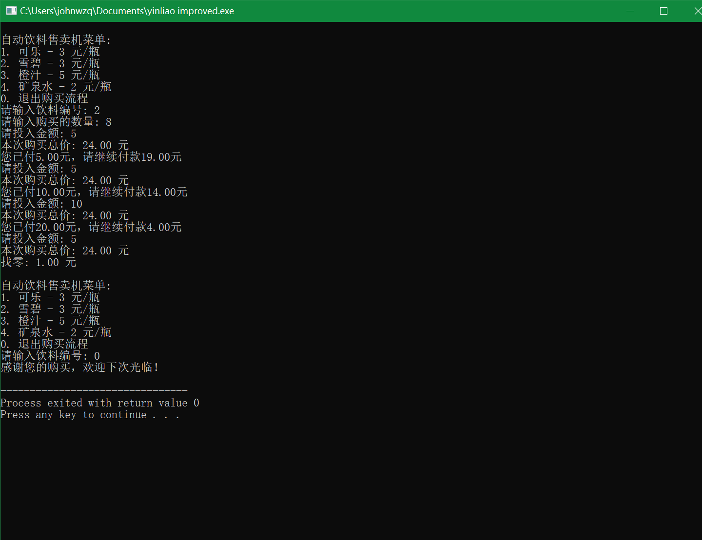Click the text '感谢您的购买，欢迎下次光临！'
Screen dimensions: 702x540
[x=79, y=367]
